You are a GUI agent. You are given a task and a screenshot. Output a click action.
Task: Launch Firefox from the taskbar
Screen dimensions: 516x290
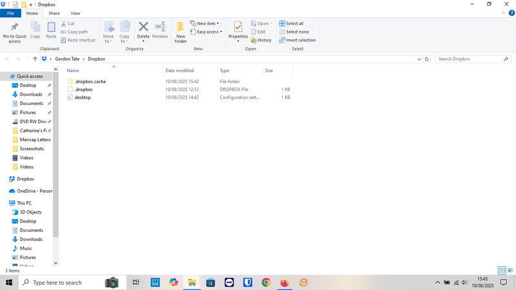click(284, 282)
